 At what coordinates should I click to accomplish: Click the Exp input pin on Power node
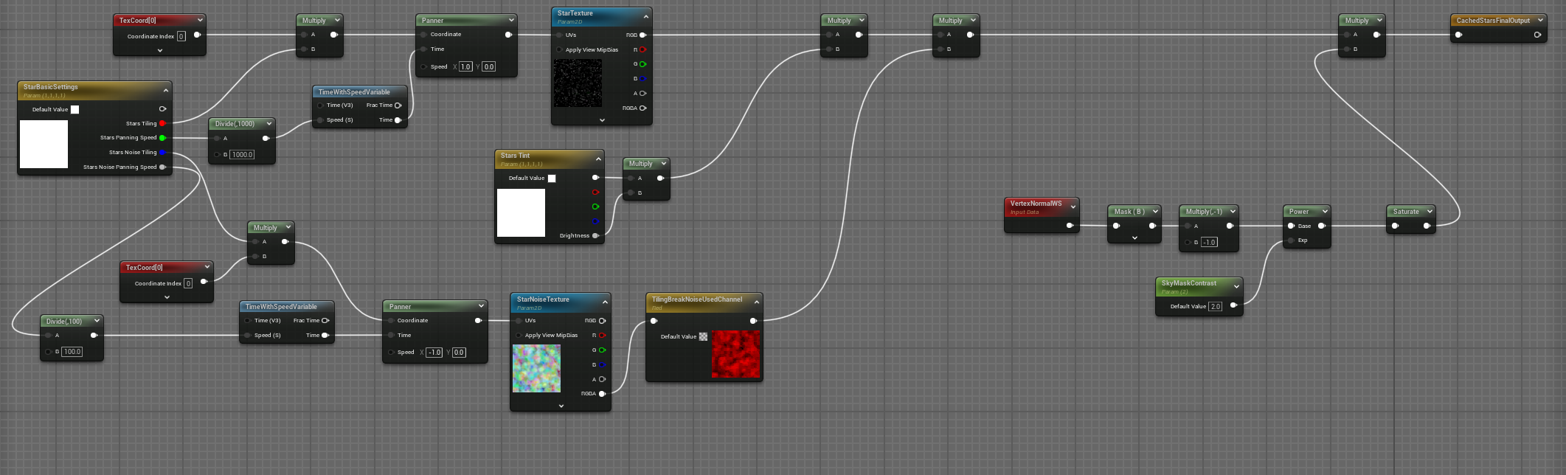[1291, 240]
